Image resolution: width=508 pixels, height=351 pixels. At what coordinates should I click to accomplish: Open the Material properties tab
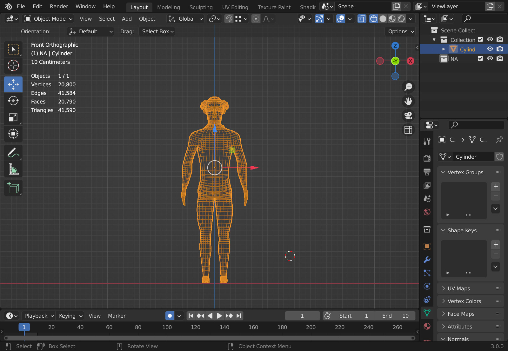click(427, 326)
